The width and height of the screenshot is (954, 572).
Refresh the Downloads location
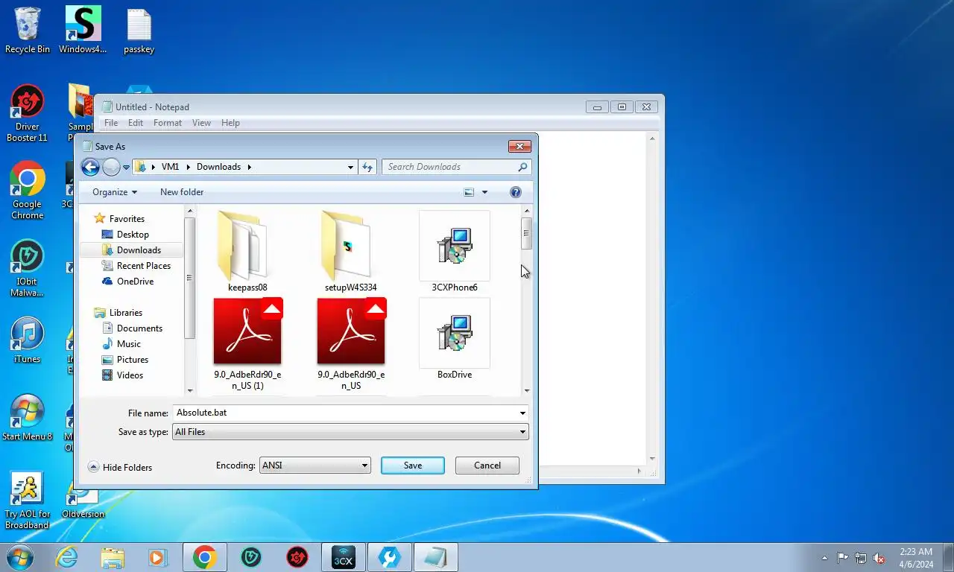(367, 167)
